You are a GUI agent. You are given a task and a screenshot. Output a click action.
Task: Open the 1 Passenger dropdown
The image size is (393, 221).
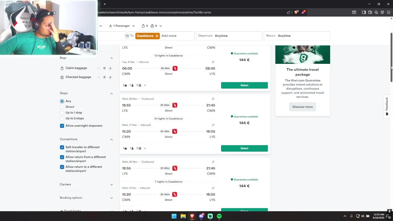[122, 26]
